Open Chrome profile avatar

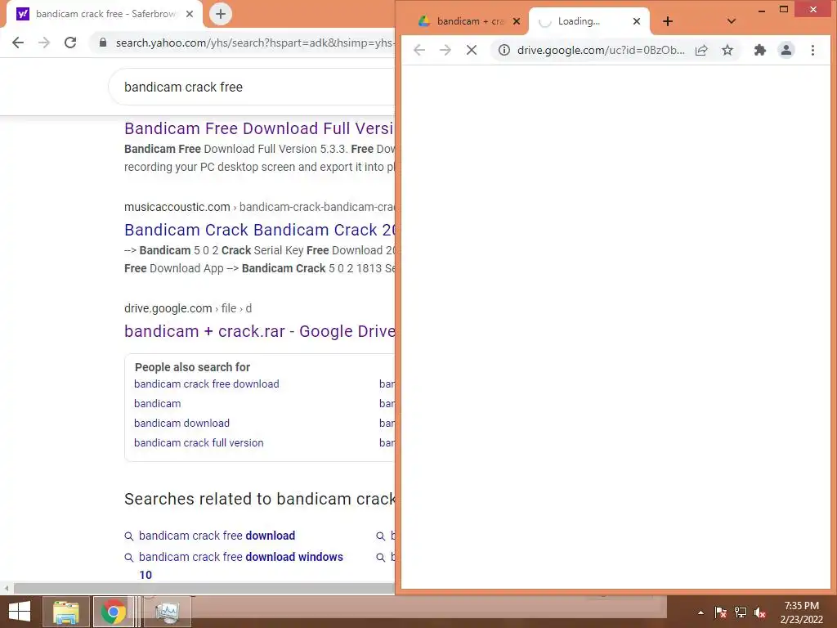click(x=786, y=50)
